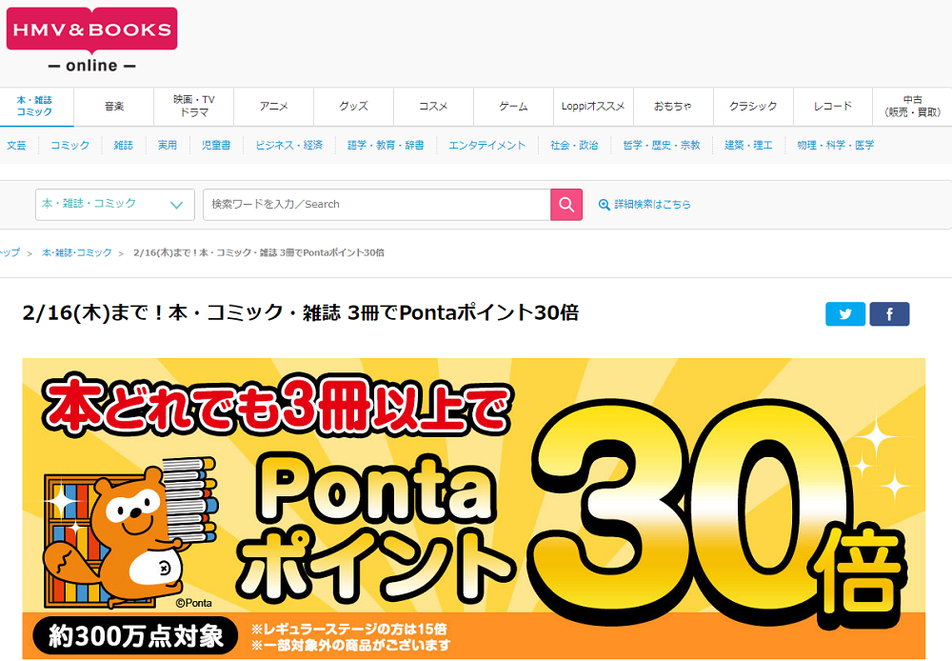Click the HMV&BOOKS online logo

coord(91,41)
